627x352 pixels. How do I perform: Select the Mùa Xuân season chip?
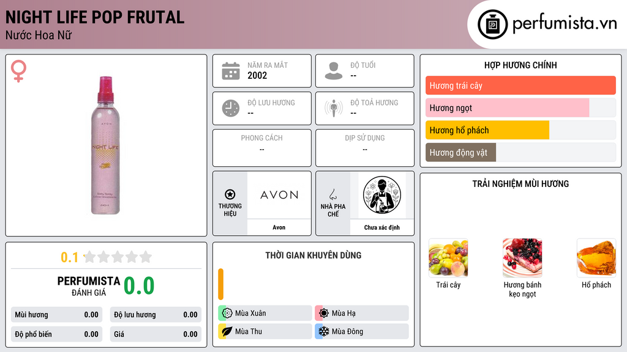click(x=265, y=313)
